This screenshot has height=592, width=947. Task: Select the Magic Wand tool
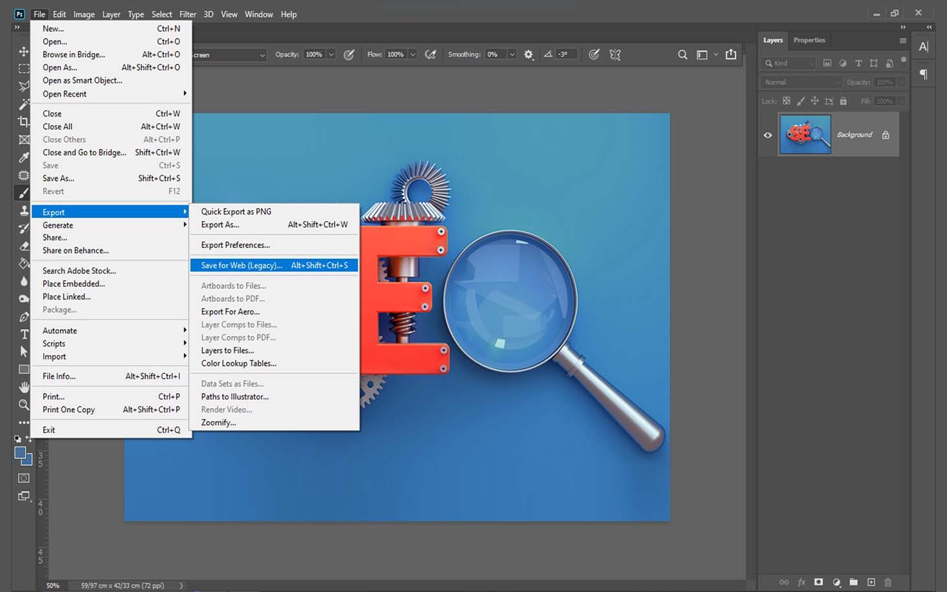[24, 104]
